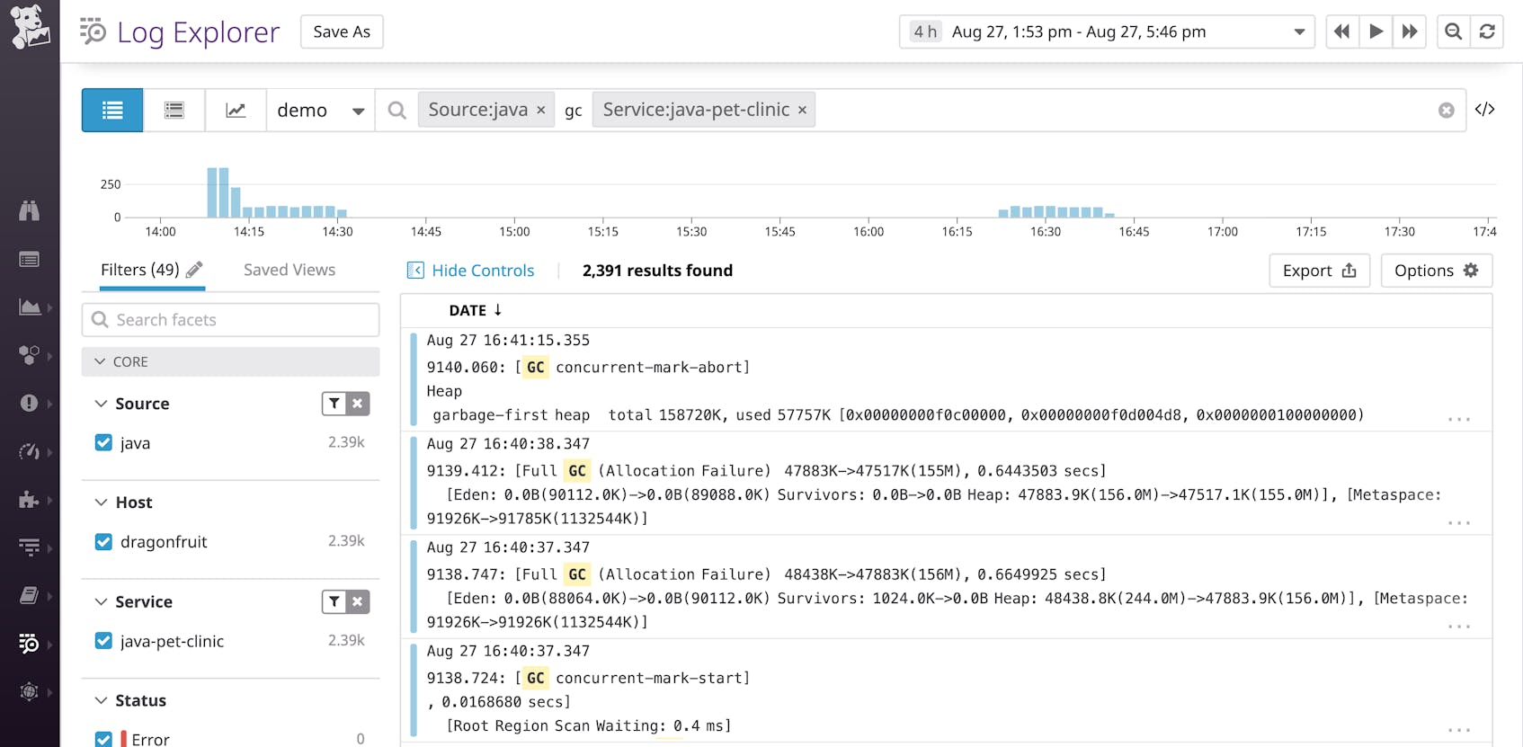Click the Integrations puzzle-piece sidebar icon
This screenshot has height=747, width=1523.
30,500
